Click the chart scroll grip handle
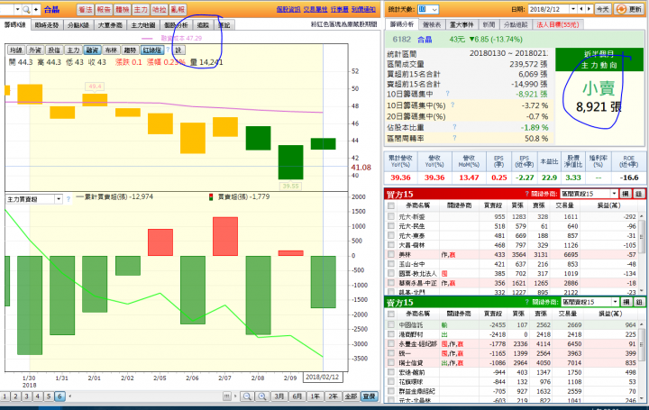Screen dimensions: 649x410 [x=227, y=396]
